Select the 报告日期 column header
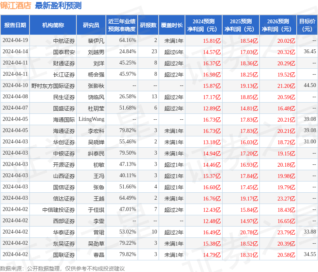 (15, 25)
